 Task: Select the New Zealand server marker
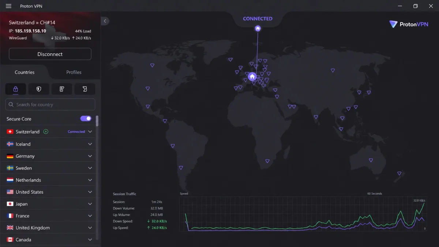399,173
